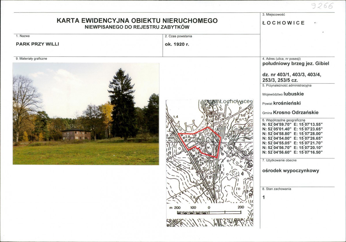This screenshot has height=242, width=346.
Task: Click the scale label 'm 200' under map
Action: tap(175, 207)
